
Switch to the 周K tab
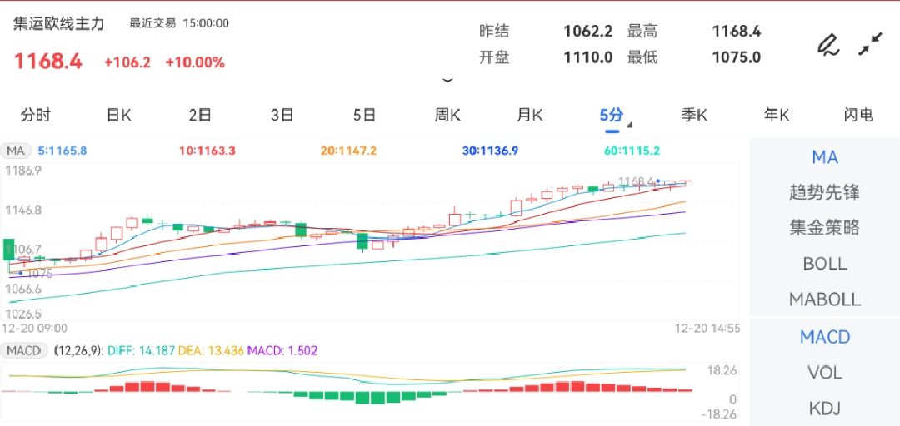[x=447, y=116]
